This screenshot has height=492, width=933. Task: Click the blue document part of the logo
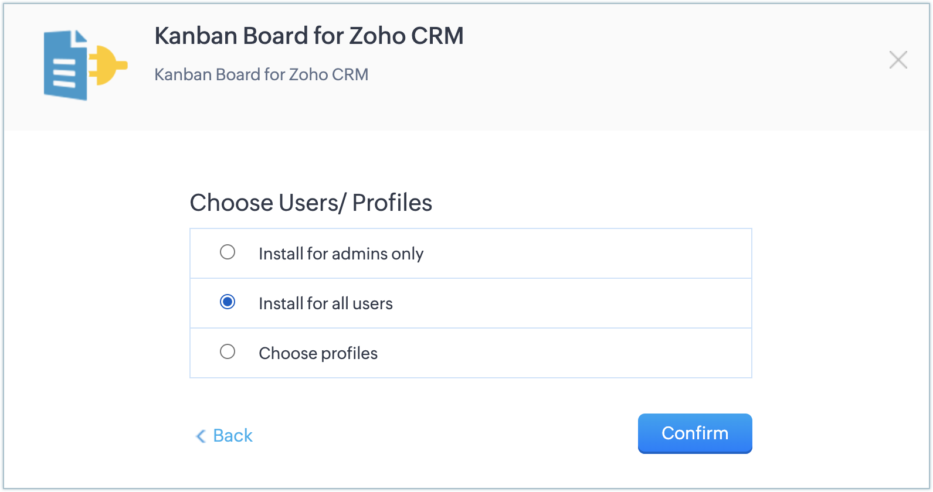click(x=65, y=67)
